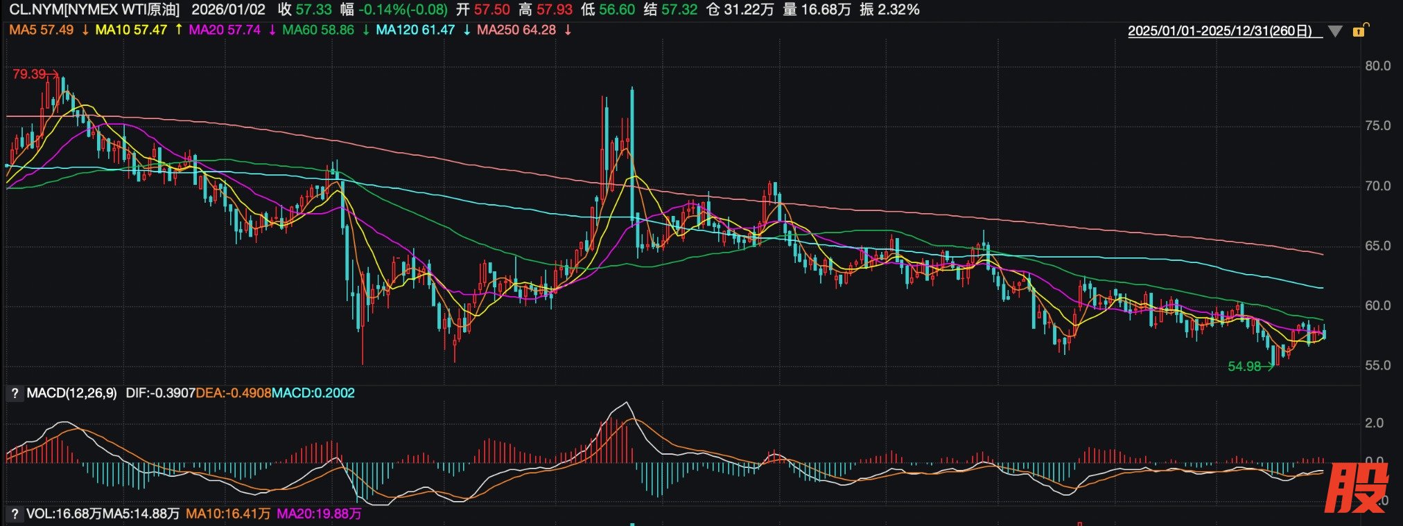Click the VOL help question mark icon
1403x526 pixels.
pos(14,514)
